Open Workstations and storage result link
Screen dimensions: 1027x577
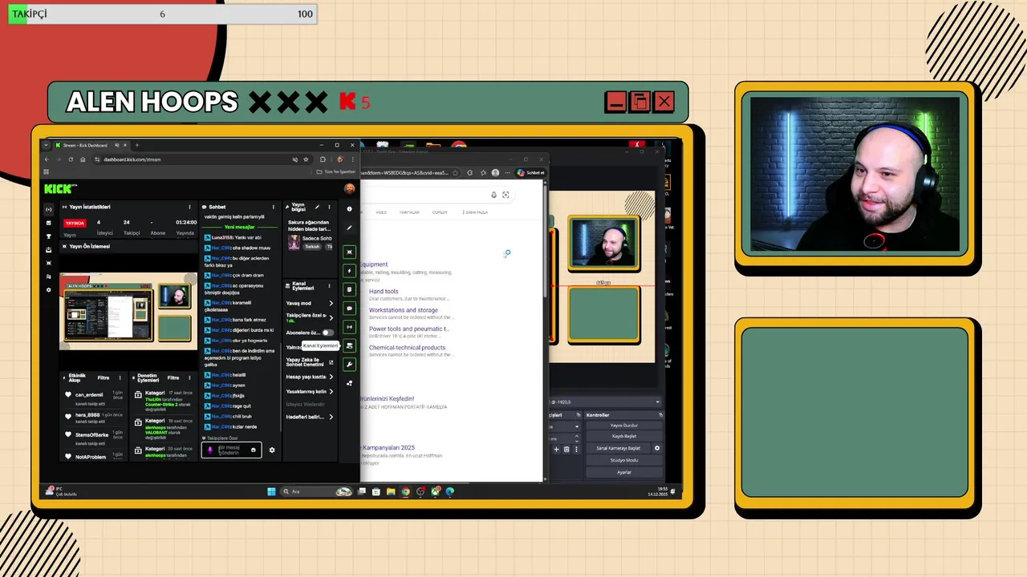(x=404, y=310)
